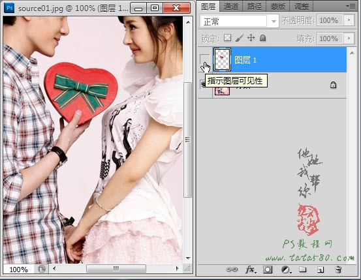Add a layer mask
The image size is (361, 280).
[x=268, y=270]
